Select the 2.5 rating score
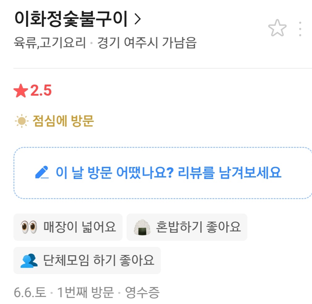 coord(41,91)
